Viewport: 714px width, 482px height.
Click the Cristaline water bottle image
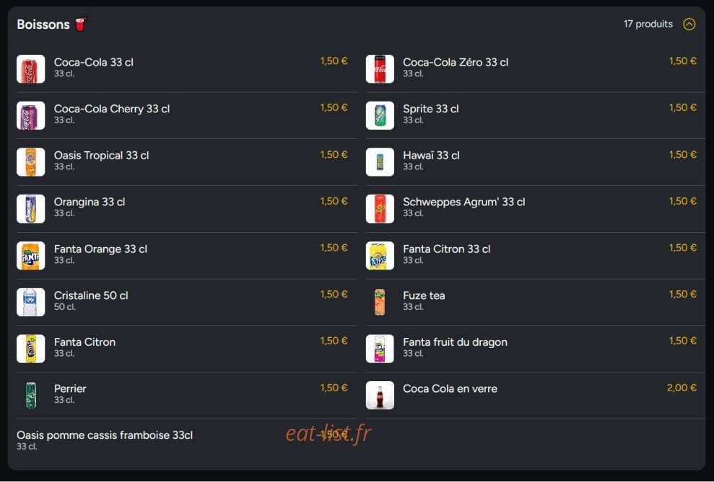[x=30, y=302]
